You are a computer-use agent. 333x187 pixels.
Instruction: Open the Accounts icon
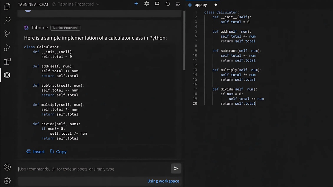click(7, 167)
